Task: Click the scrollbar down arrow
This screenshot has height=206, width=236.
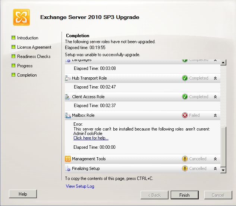Action: coord(223,170)
